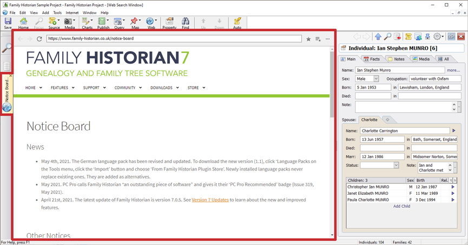Open the Tools menu
The width and height of the screenshot is (468, 245).
(57, 13)
